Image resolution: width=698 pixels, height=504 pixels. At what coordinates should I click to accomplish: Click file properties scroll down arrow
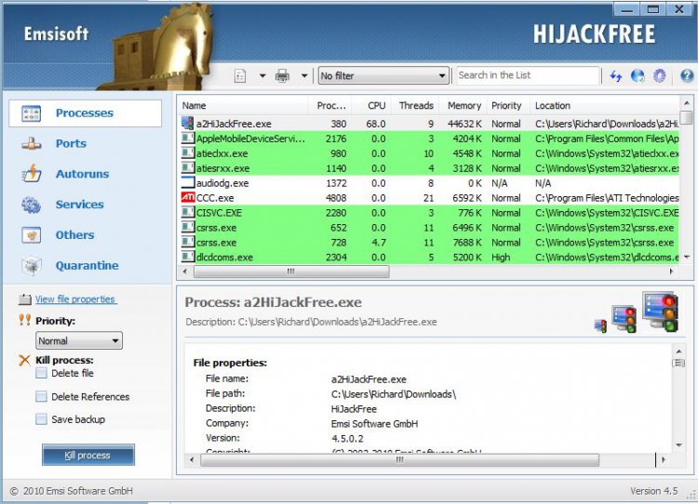[x=678, y=444]
